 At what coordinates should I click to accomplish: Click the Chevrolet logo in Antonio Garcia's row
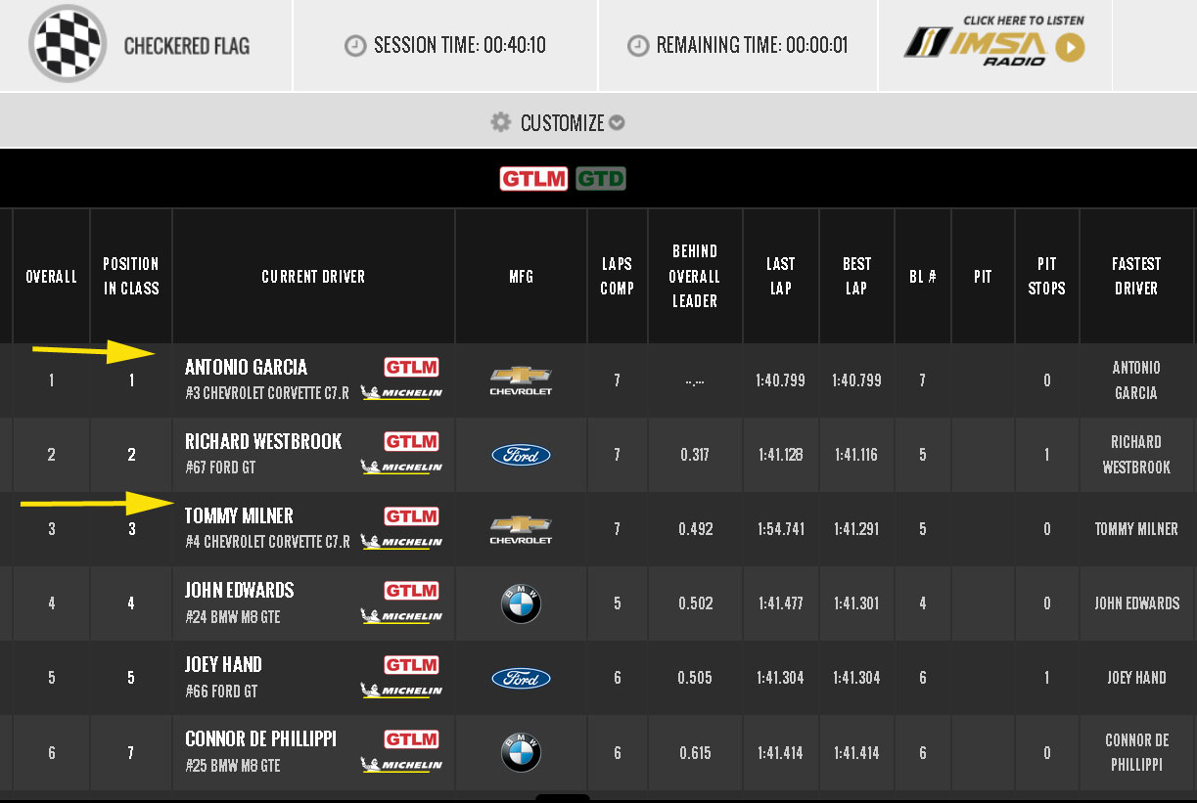[521, 380]
